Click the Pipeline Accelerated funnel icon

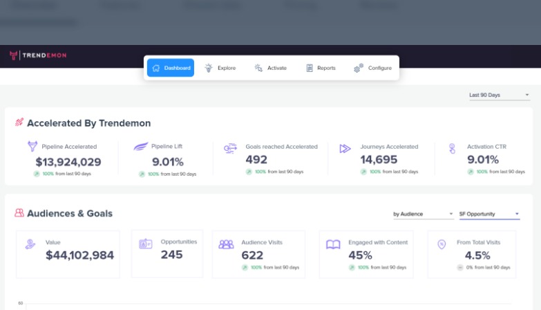pyautogui.click(x=32, y=146)
